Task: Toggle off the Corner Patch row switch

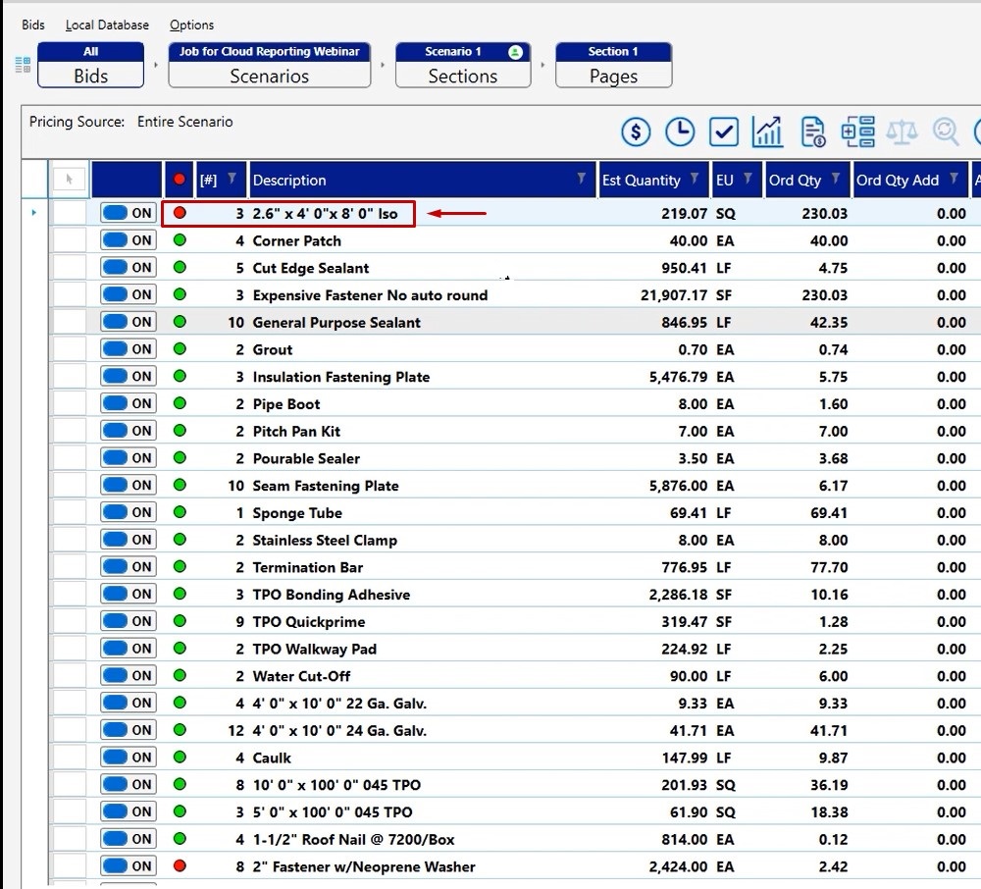Action: (x=128, y=239)
